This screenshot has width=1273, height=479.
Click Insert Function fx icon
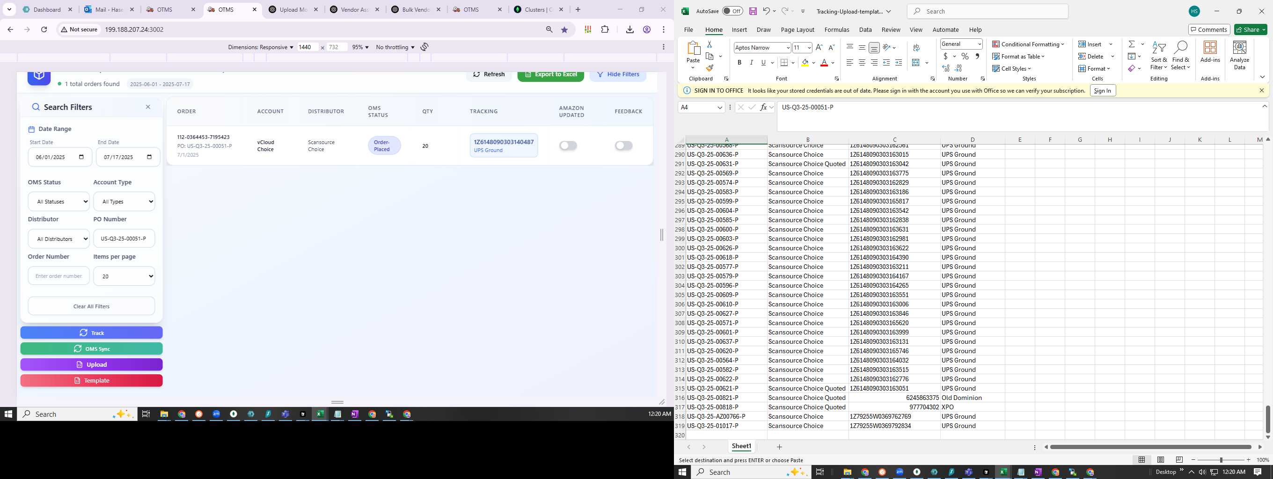tap(763, 107)
